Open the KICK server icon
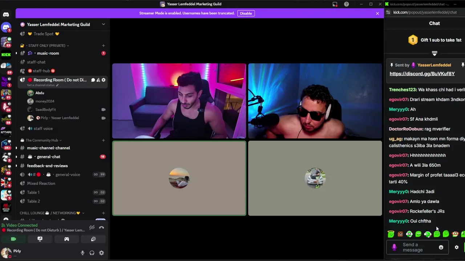 6,55
